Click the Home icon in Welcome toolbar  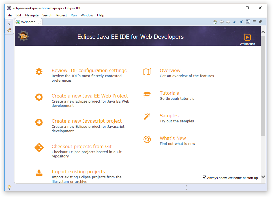pyautogui.click(x=215, y=22)
